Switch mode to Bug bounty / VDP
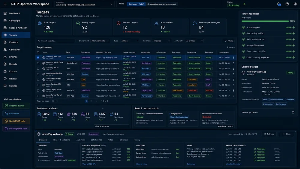The height and width of the screenshot is (169, 300). [136, 4]
